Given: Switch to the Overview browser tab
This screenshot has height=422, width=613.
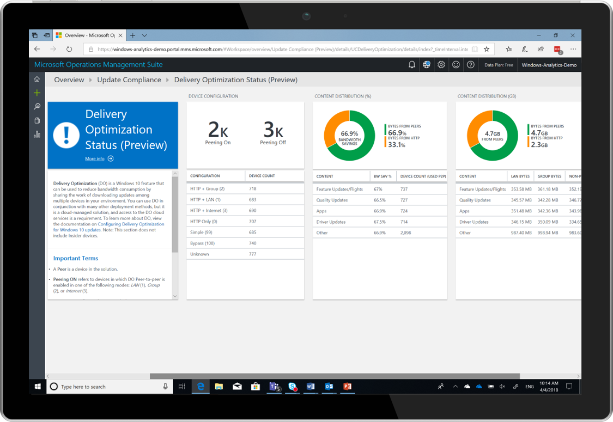Looking at the screenshot, I should click(87, 35).
